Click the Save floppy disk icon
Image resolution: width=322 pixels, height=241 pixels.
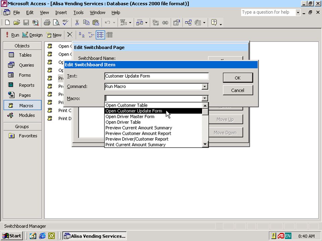(x=26, y=22)
